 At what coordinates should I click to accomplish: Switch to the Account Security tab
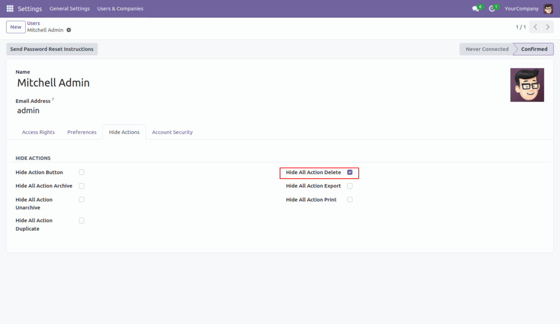pyautogui.click(x=172, y=132)
